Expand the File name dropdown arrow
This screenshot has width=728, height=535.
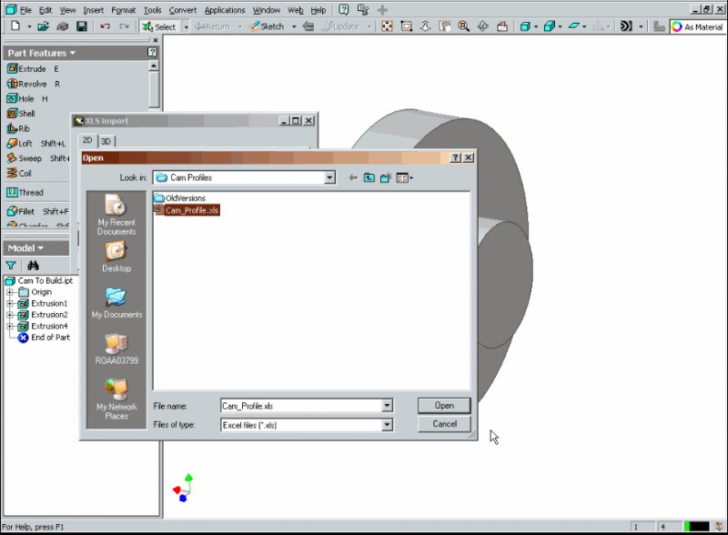tap(387, 406)
